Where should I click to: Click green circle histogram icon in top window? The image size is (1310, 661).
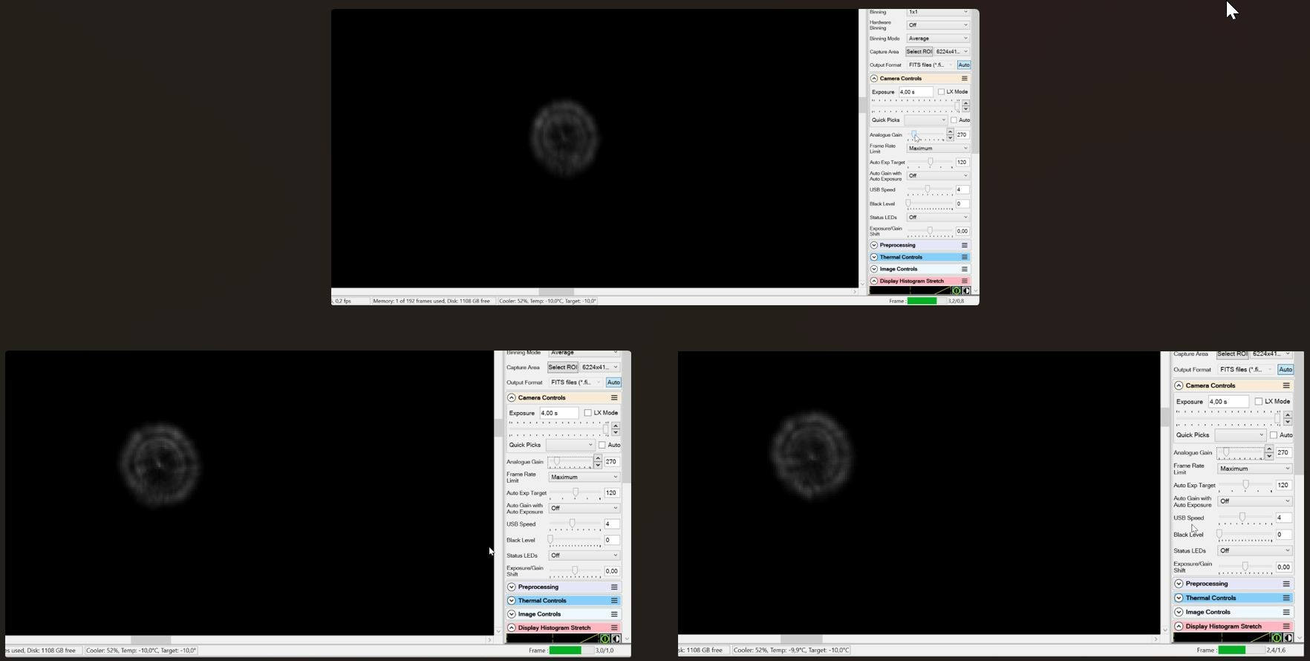coord(957,290)
